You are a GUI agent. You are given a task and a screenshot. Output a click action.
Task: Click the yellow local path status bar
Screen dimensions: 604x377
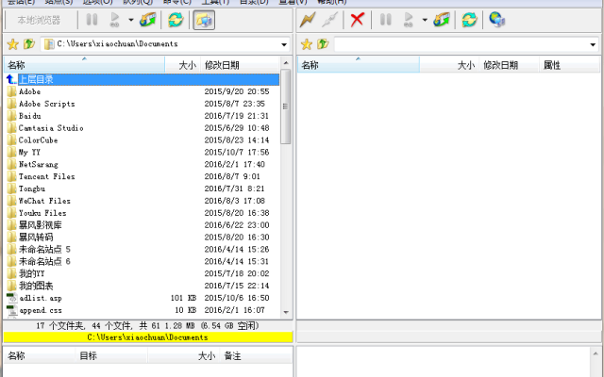[148, 337]
